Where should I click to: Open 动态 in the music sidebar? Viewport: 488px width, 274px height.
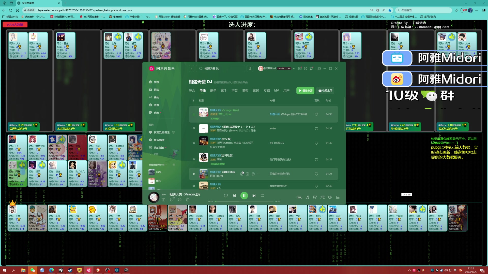click(x=154, y=113)
